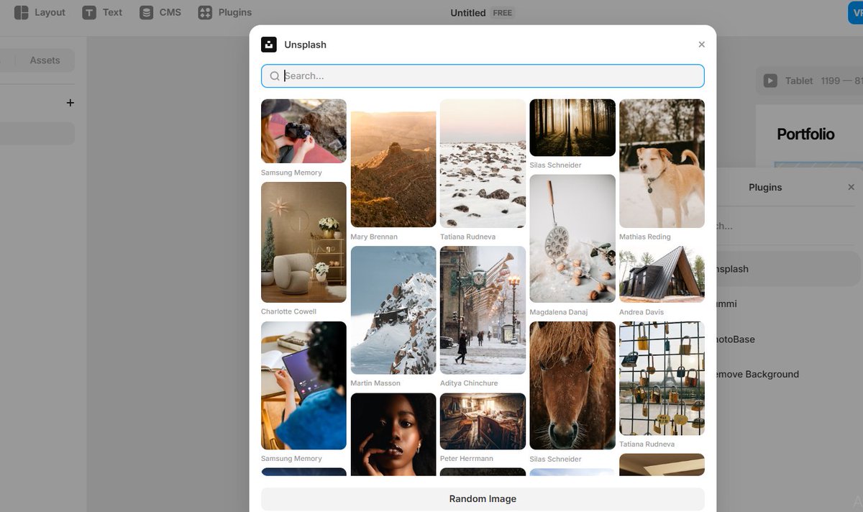Focus the Unsplash search field

pyautogui.click(x=483, y=76)
